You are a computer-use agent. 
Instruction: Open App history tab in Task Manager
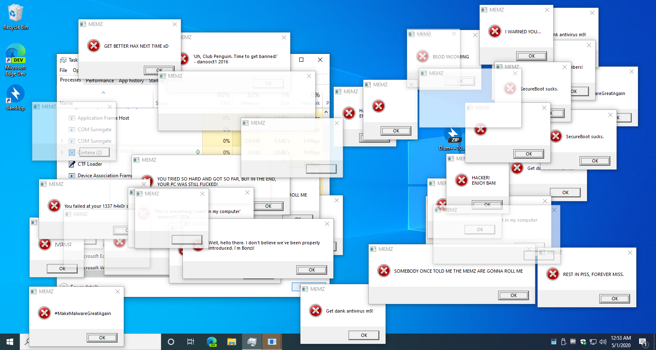click(131, 81)
